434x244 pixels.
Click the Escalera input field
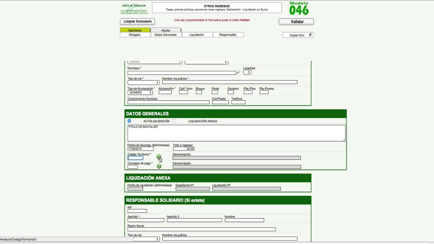[x=231, y=92]
